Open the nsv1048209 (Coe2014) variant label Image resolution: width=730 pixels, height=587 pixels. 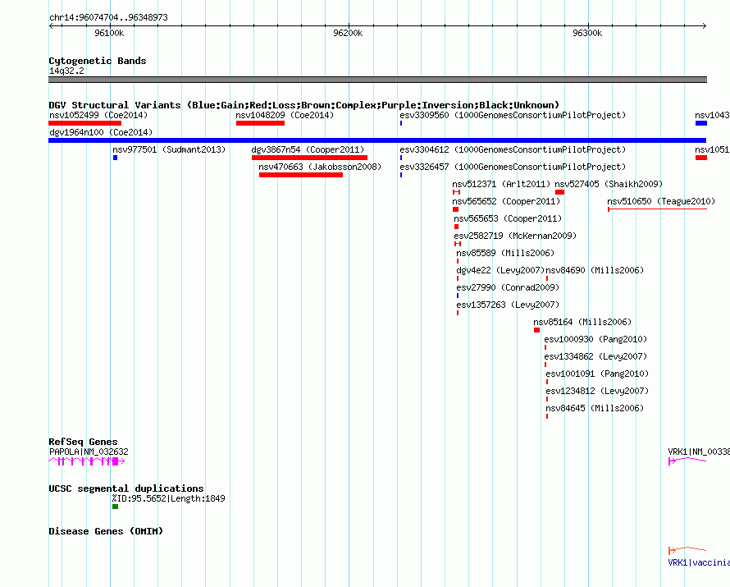tap(285, 115)
